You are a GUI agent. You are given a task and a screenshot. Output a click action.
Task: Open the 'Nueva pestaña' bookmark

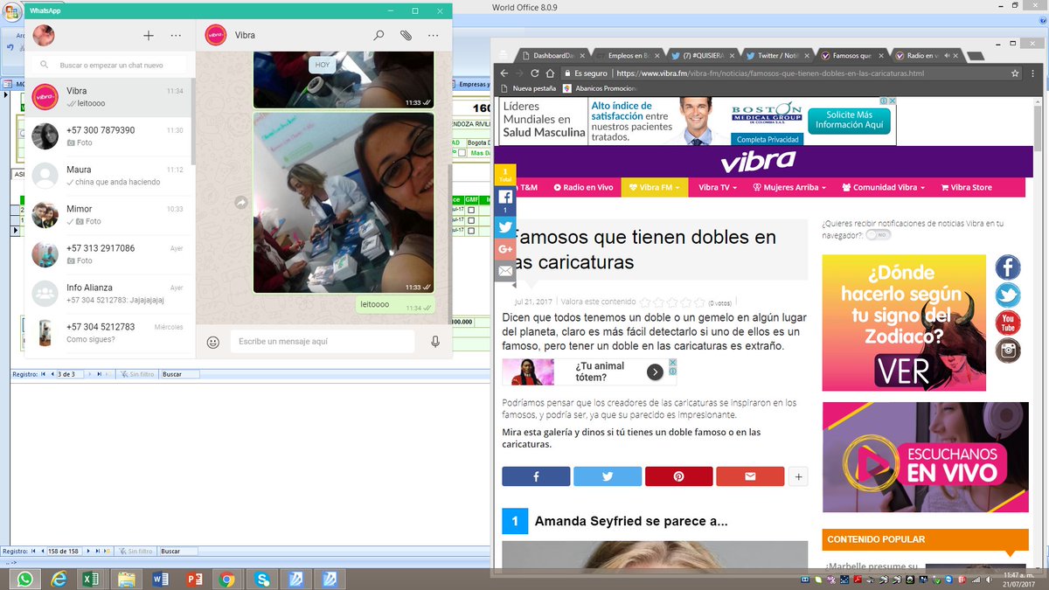[528, 88]
